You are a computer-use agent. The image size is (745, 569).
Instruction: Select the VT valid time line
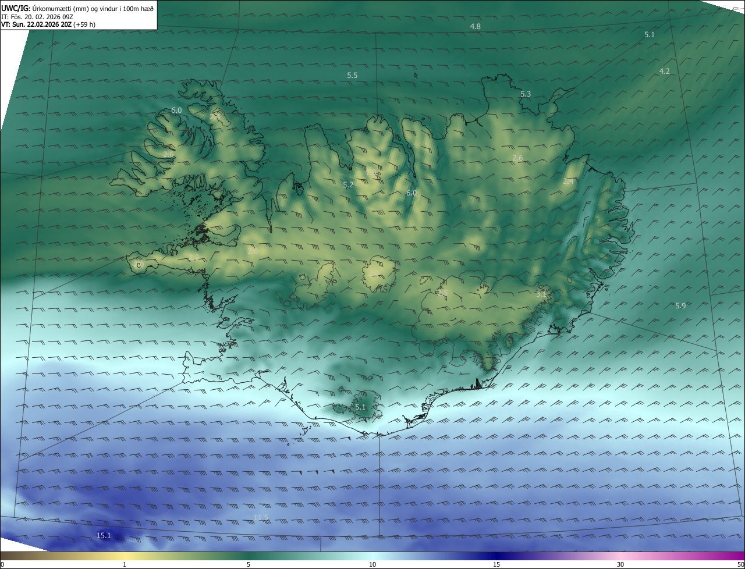48,24
